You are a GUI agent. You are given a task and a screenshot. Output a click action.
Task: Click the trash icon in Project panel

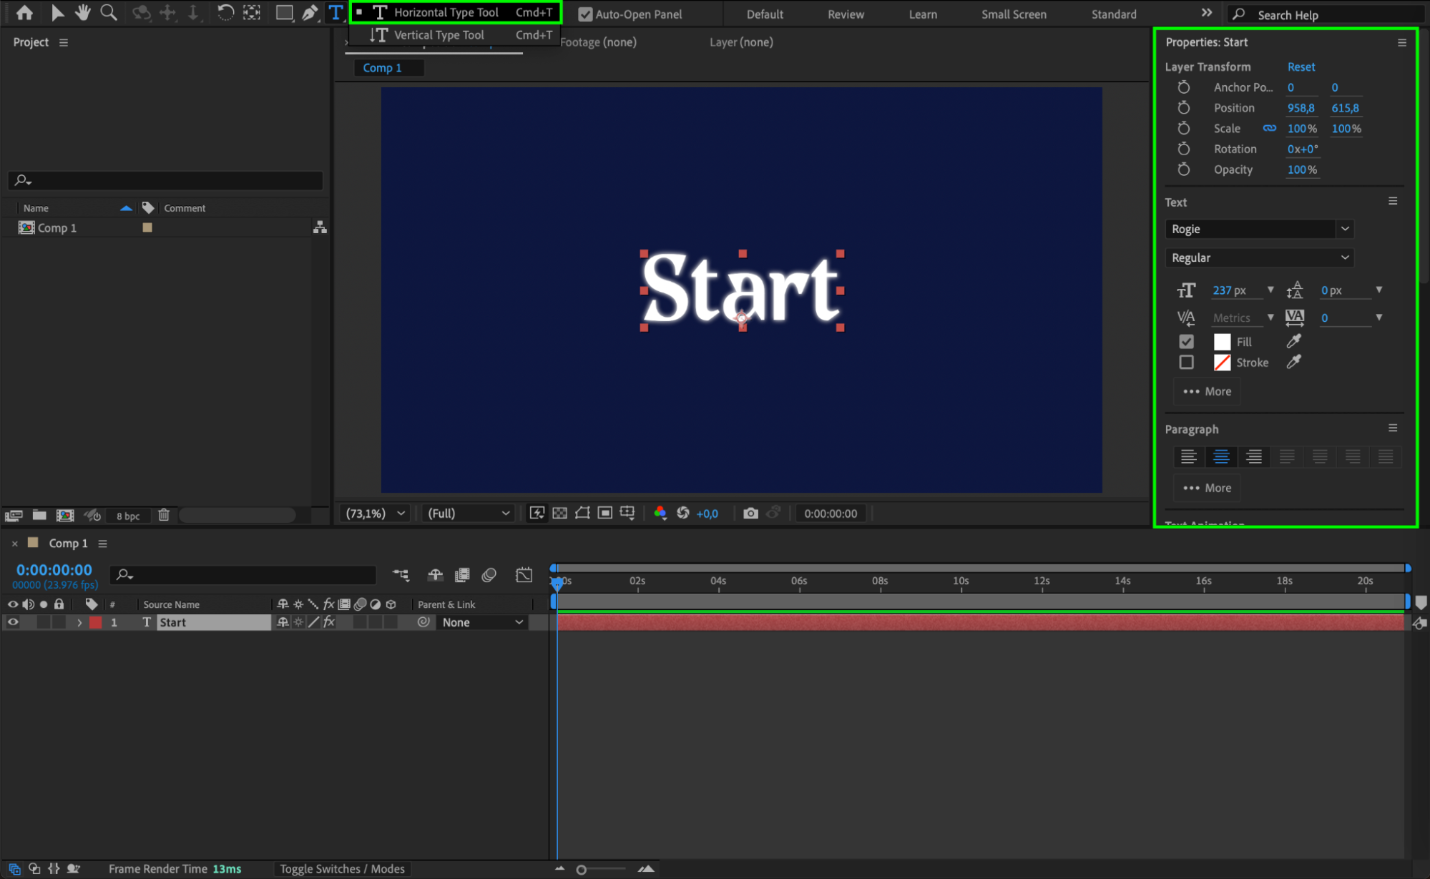tap(164, 516)
